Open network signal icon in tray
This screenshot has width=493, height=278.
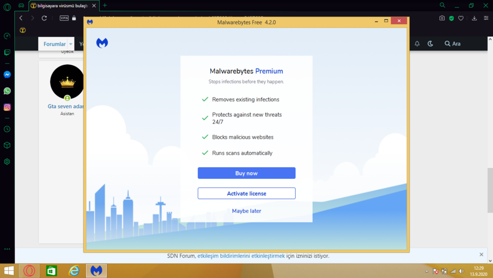[453, 271]
